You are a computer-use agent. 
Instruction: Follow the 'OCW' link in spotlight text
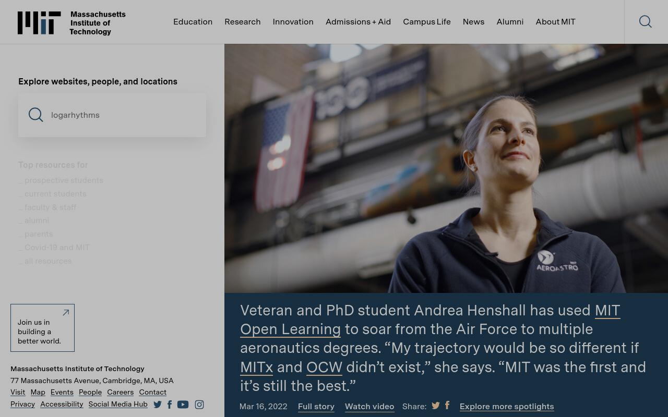pyautogui.click(x=324, y=367)
